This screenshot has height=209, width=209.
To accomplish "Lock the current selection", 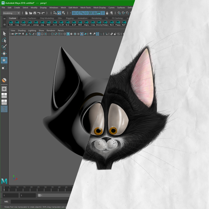I will point(107,13).
